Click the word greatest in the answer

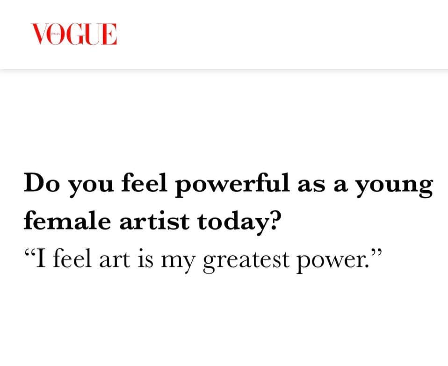(x=246, y=261)
